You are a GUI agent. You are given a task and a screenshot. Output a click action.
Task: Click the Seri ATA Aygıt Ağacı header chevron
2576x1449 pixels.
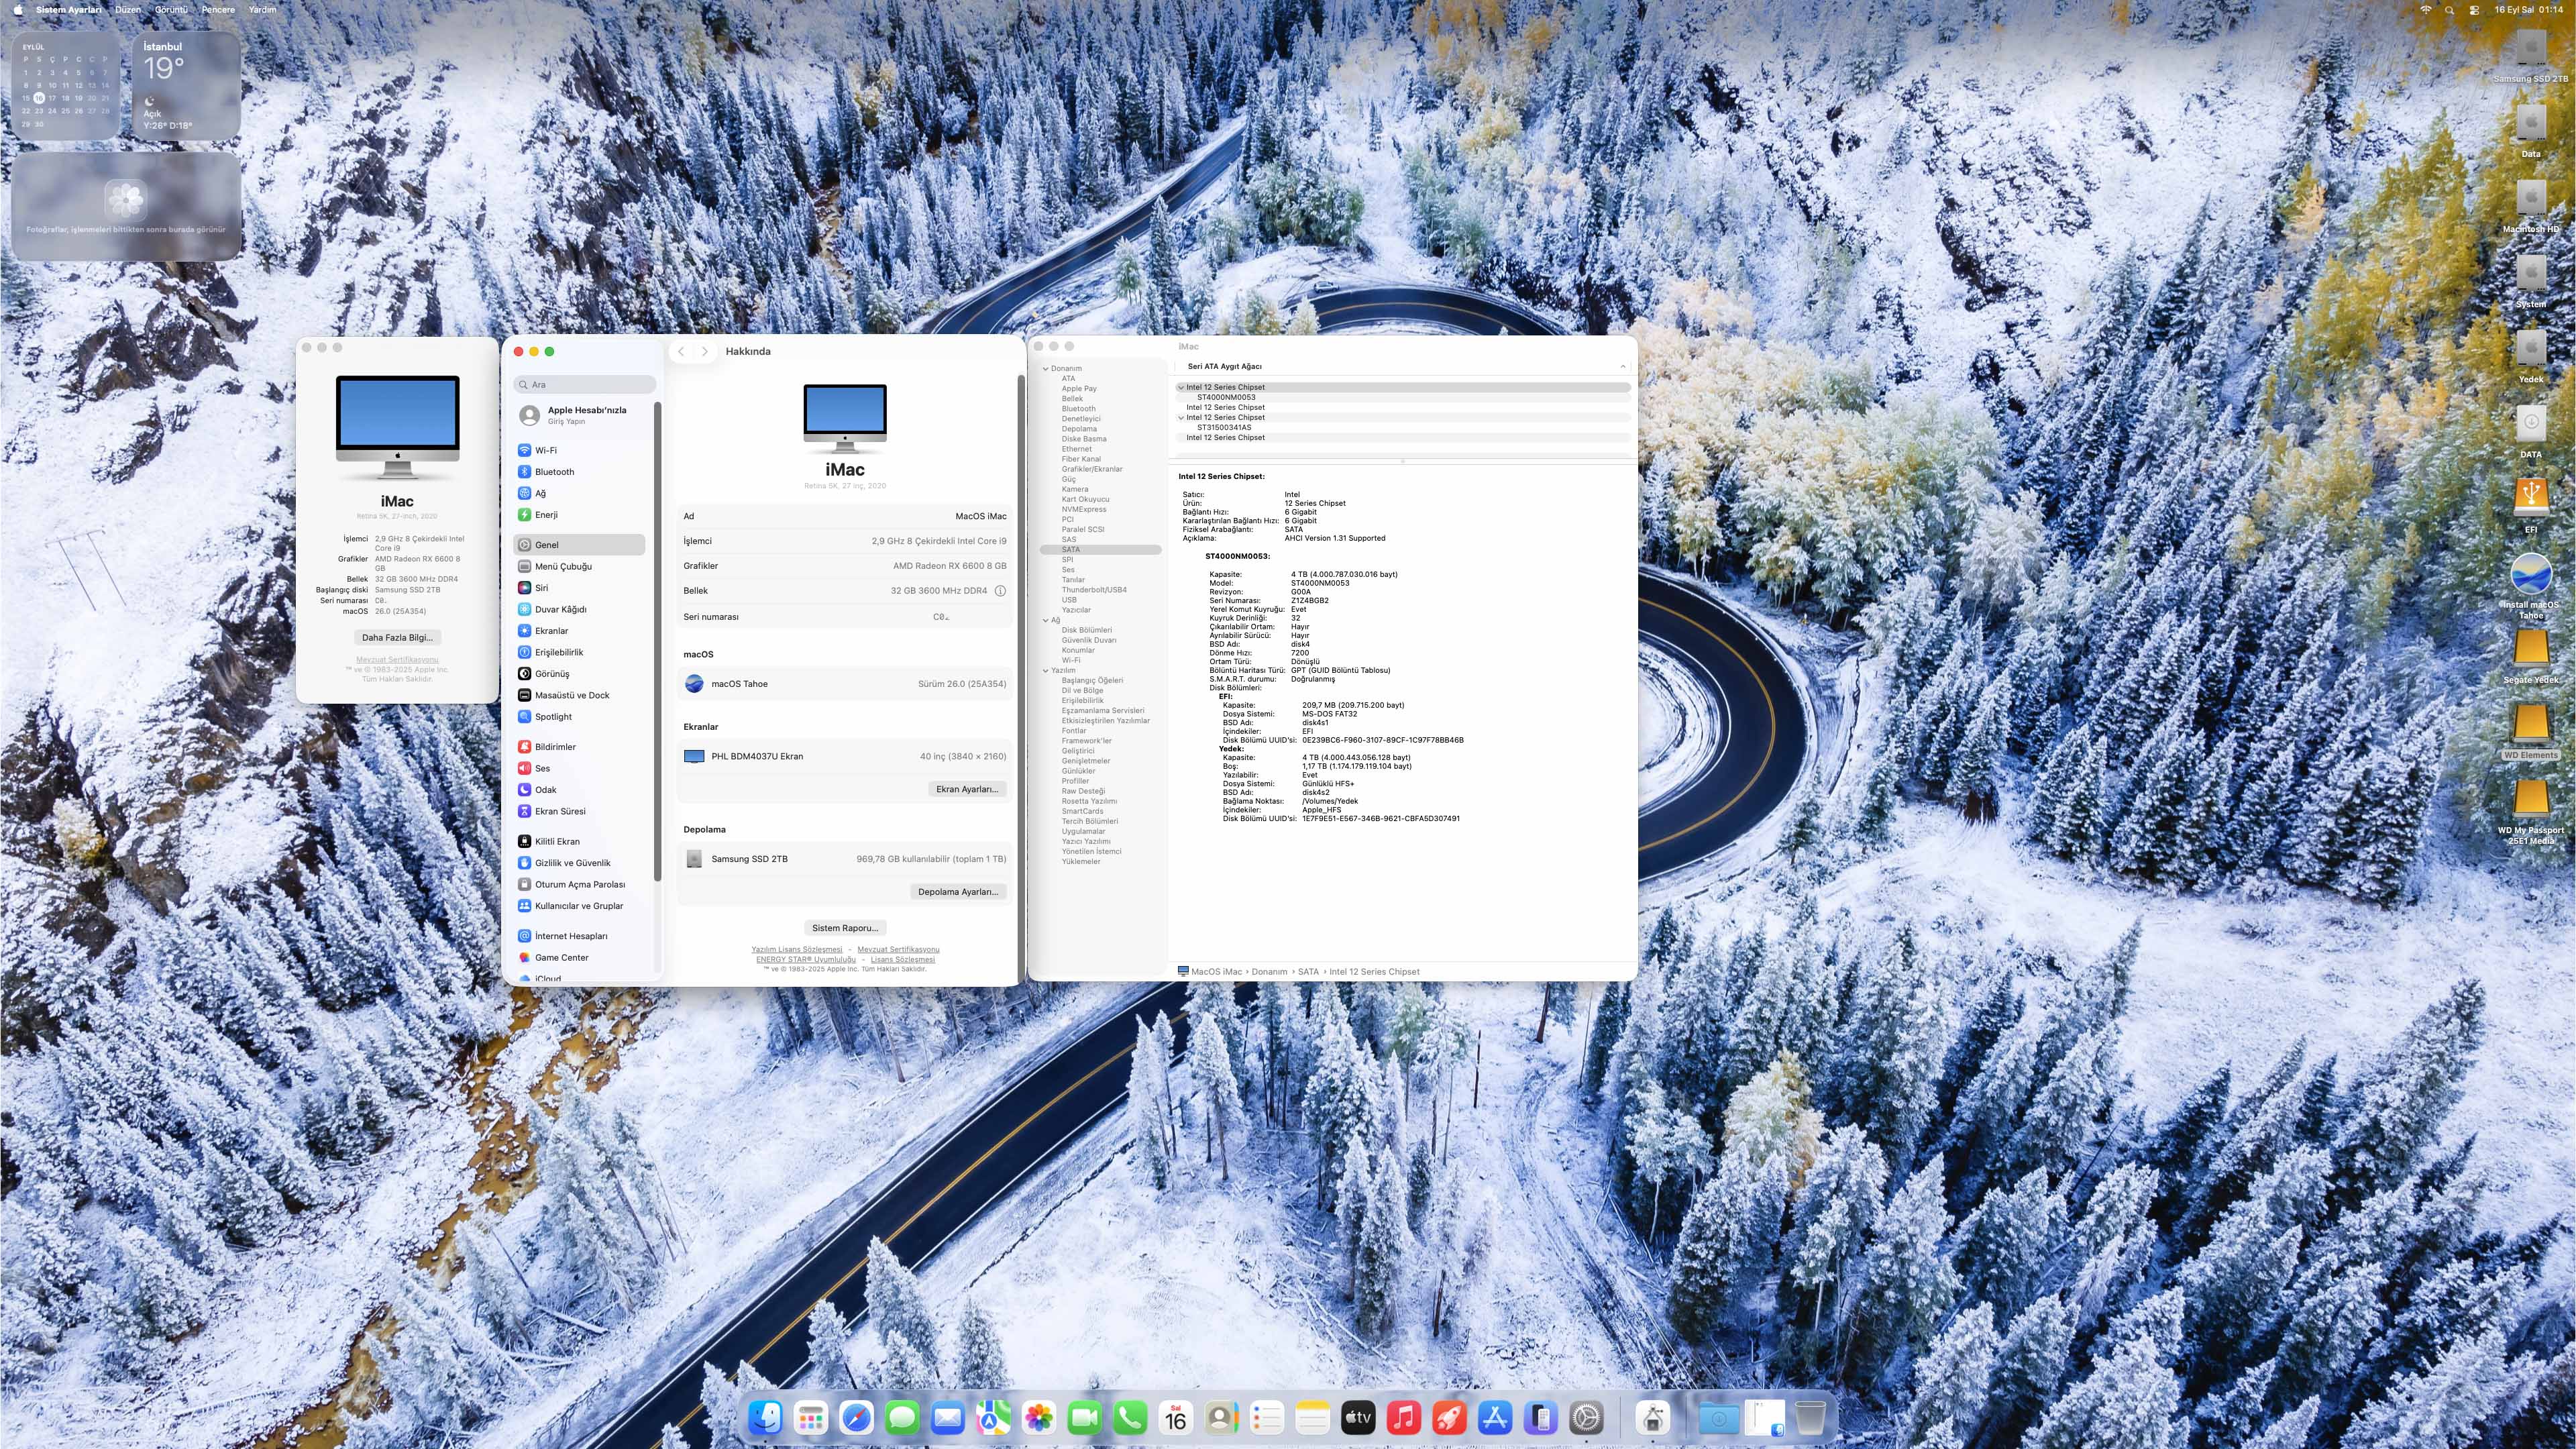pyautogui.click(x=1622, y=367)
